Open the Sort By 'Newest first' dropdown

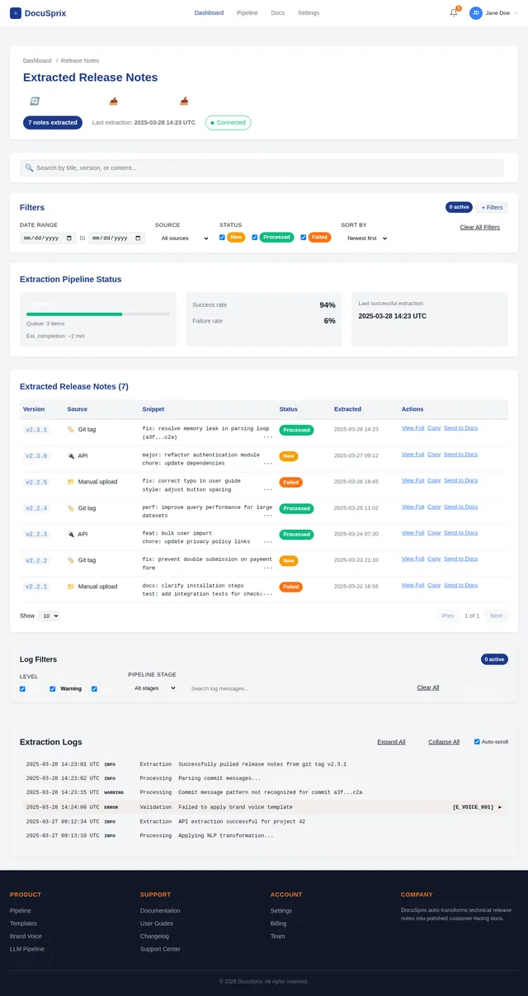click(365, 238)
